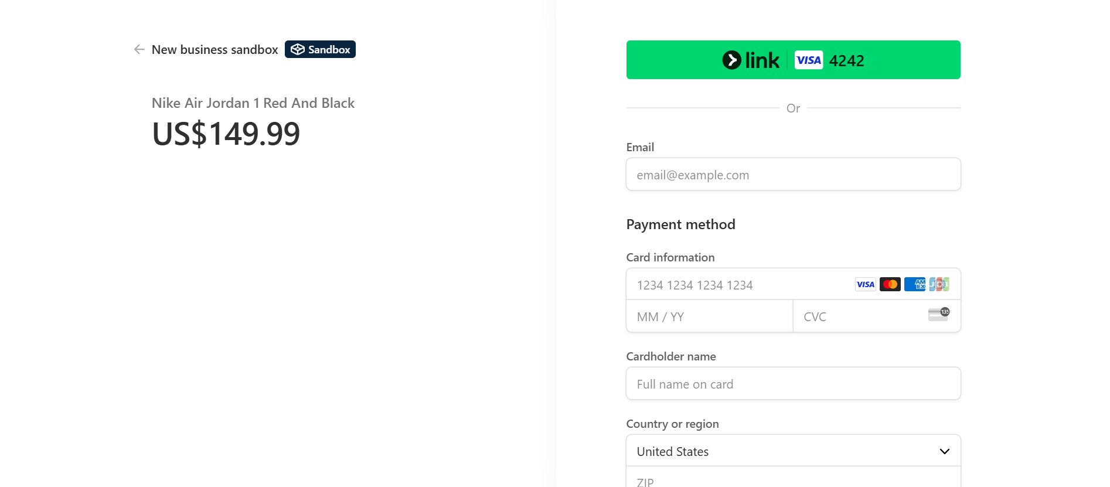Expand the United States country selector
This screenshot has height=487, width=1110.
793,451
